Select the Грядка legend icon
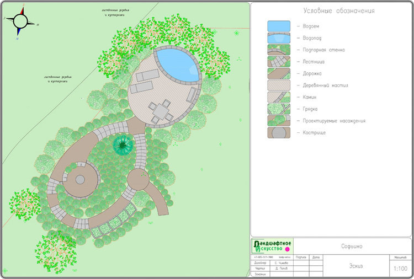The height and width of the screenshot is (279, 414). pyautogui.click(x=279, y=109)
